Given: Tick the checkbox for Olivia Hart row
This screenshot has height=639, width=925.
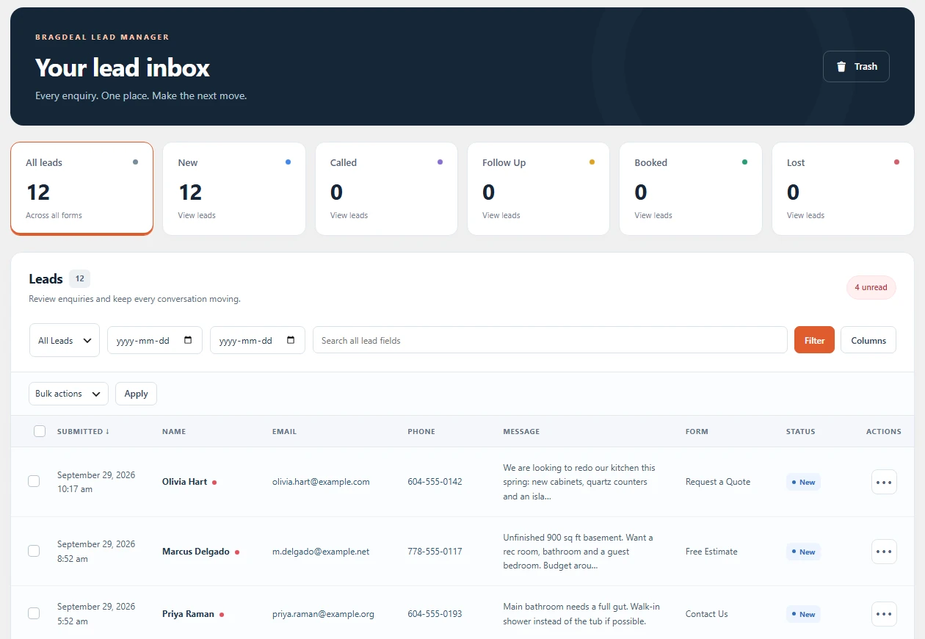Looking at the screenshot, I should click(34, 481).
